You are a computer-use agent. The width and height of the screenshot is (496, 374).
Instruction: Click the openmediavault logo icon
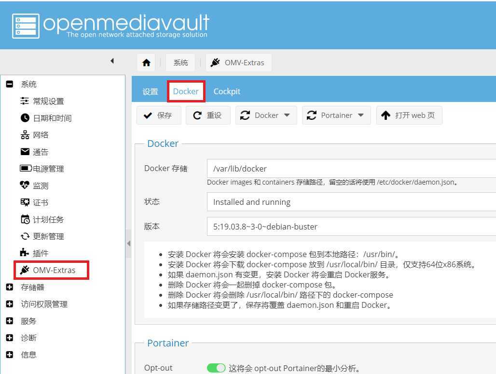pos(26,26)
